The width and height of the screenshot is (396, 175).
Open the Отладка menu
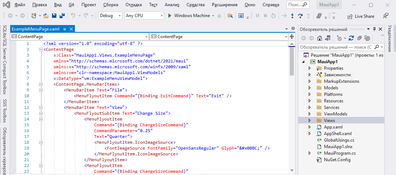click(133, 5)
